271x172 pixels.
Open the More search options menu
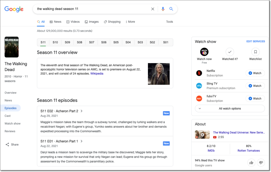coord(130,22)
